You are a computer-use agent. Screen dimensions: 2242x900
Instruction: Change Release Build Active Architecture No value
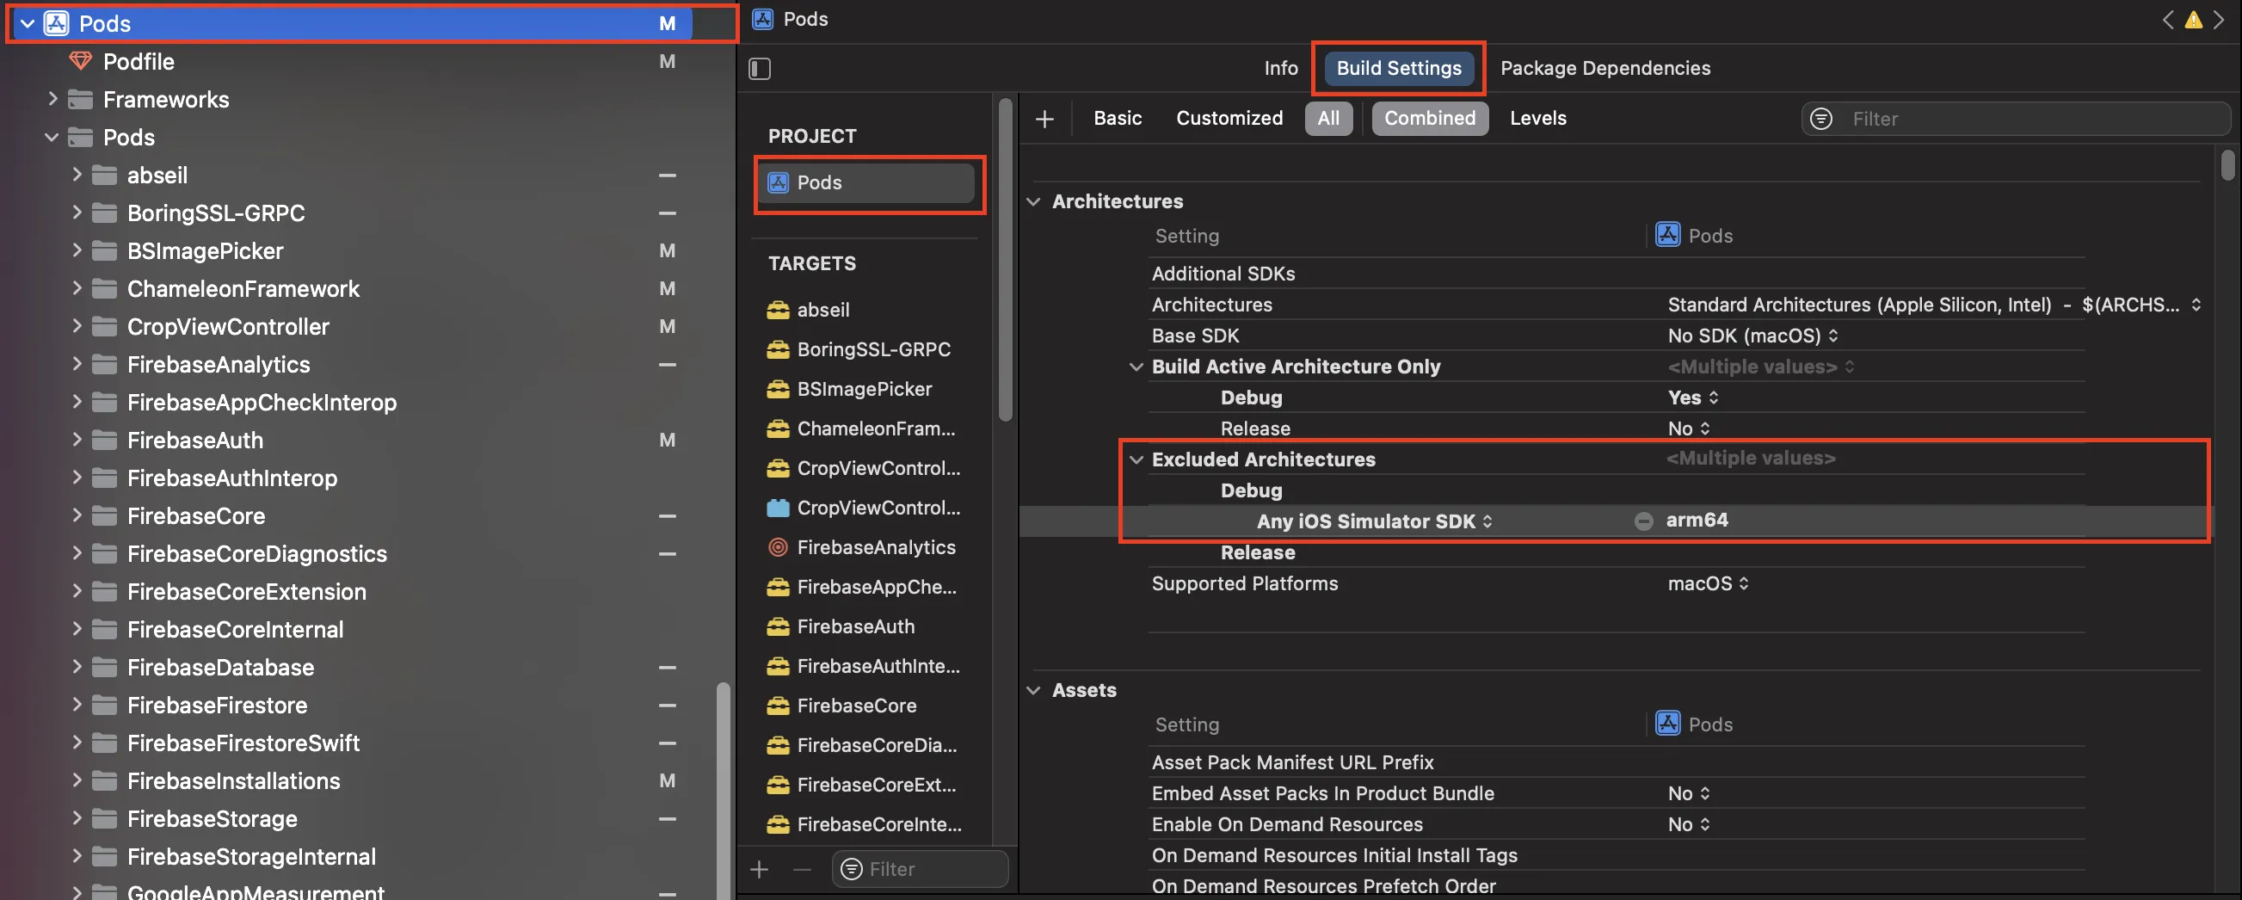coord(1689,428)
